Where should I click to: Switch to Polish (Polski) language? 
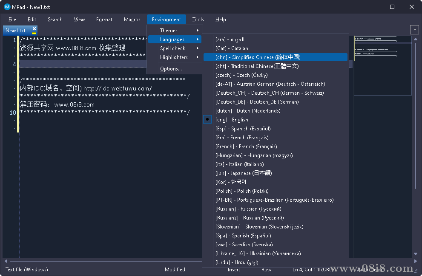click(x=276, y=191)
